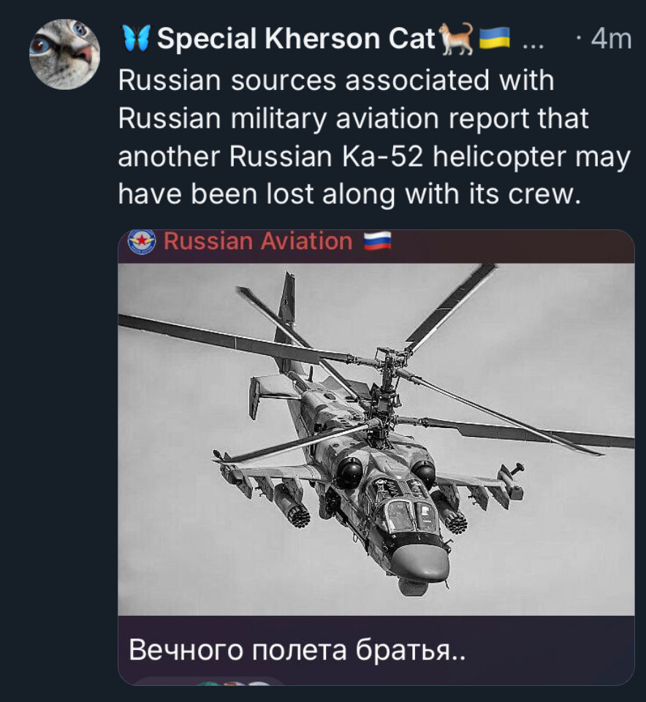Click 'Russian military aviation report' text line
Image resolution: width=646 pixels, height=702 pixels.
352,118
